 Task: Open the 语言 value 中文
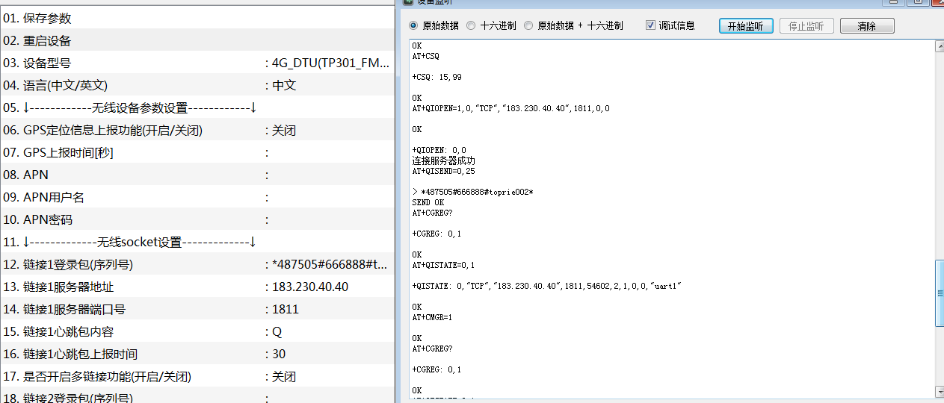(x=284, y=85)
